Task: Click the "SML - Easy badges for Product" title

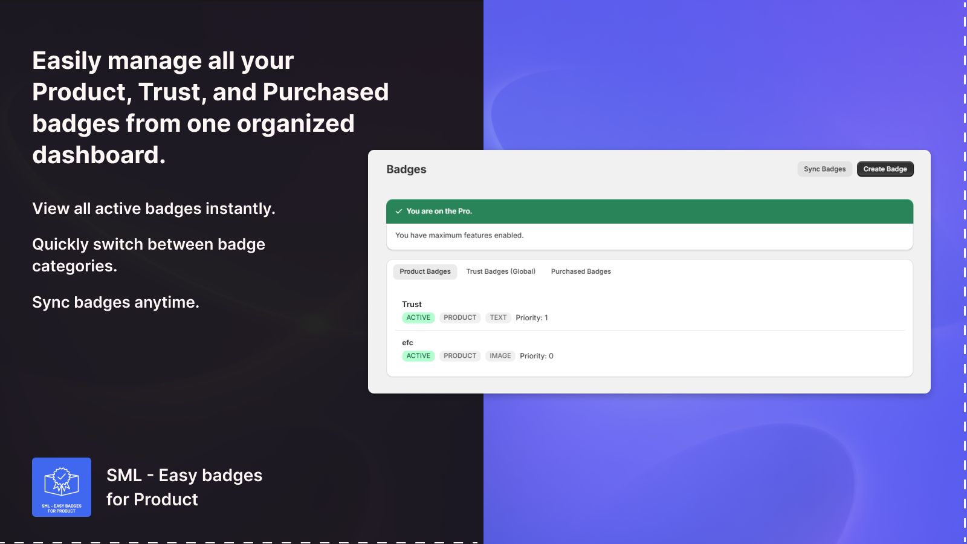Action: (x=184, y=487)
